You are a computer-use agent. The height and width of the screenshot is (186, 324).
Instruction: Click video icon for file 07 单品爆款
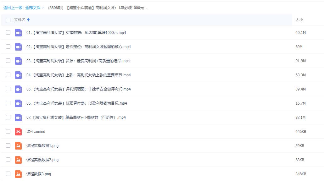click(x=18, y=118)
